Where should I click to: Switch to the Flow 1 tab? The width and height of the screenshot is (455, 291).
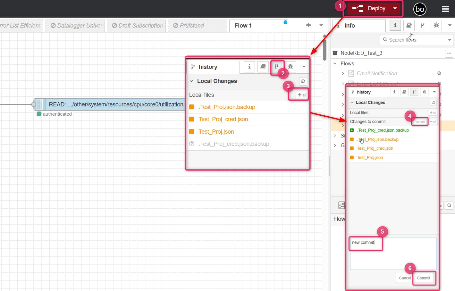coord(243,26)
